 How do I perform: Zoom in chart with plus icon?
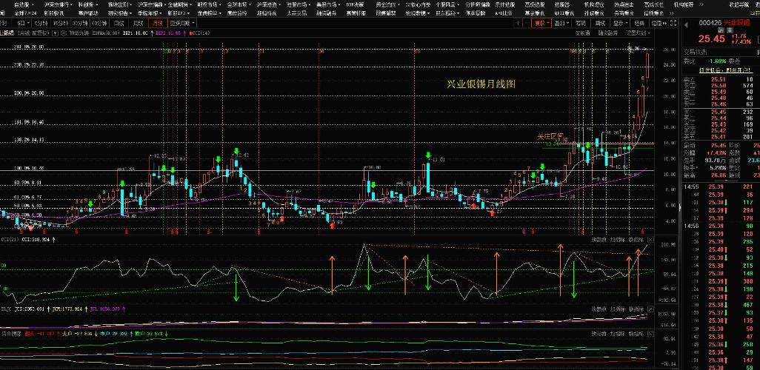pyautogui.click(x=518, y=23)
